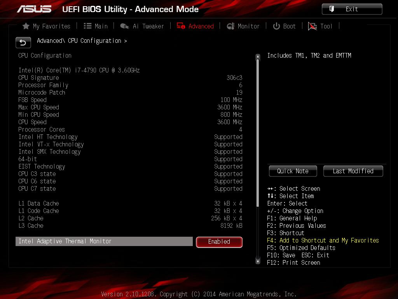The height and width of the screenshot is (299, 398).
Task: Click the door icon in the Exit button
Action: [x=332, y=9]
